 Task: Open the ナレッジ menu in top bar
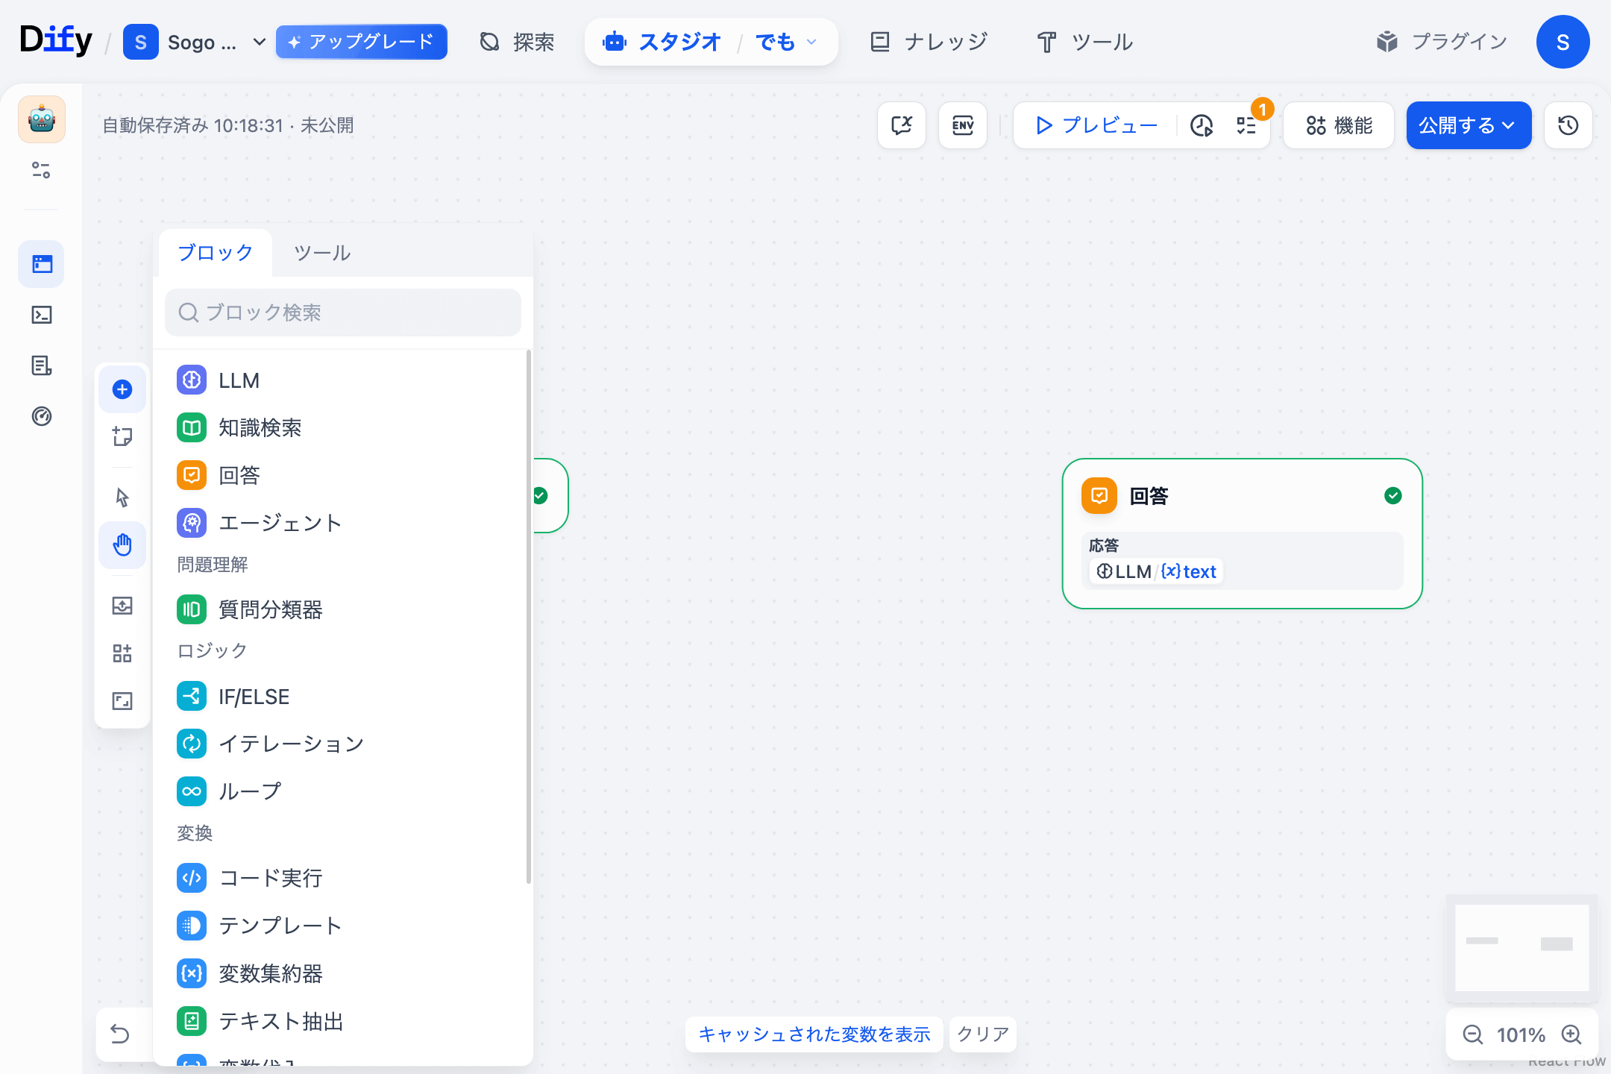(929, 42)
